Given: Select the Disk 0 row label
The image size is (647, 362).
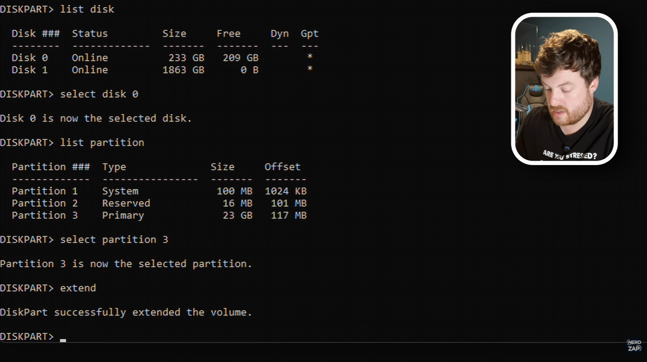Looking at the screenshot, I should pos(30,57).
